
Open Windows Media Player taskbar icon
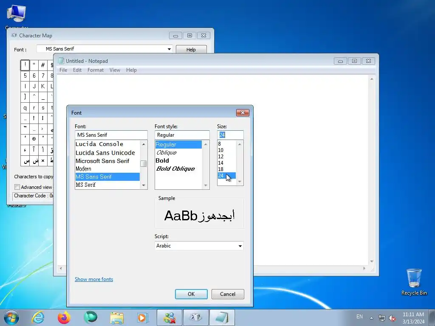(143, 318)
